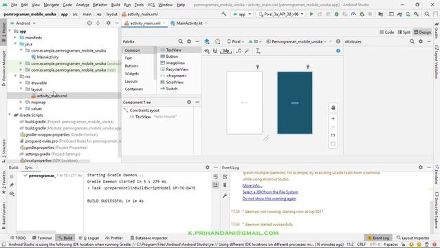Open the Logcat tool window tab
The width and height of the screenshot is (440, 248).
[89, 238]
